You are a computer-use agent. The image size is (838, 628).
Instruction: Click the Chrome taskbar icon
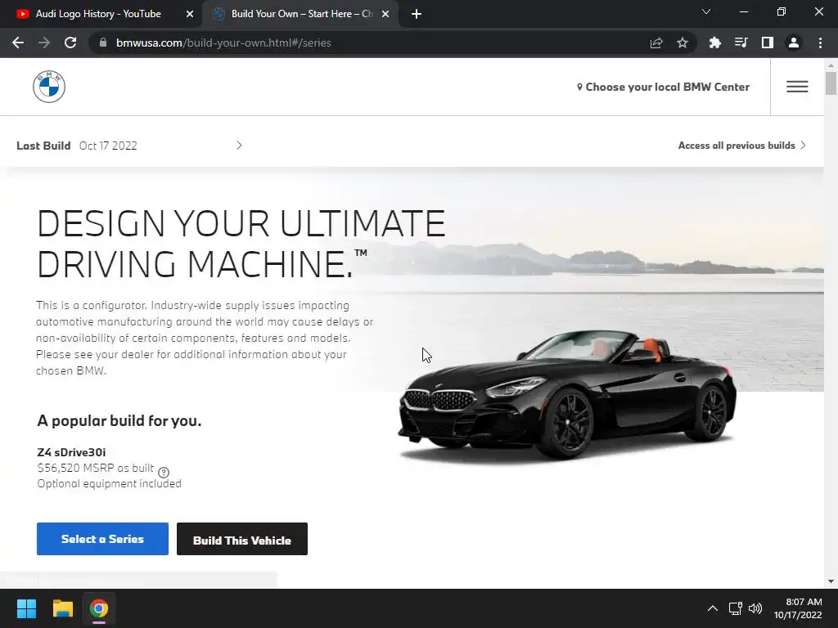99,608
